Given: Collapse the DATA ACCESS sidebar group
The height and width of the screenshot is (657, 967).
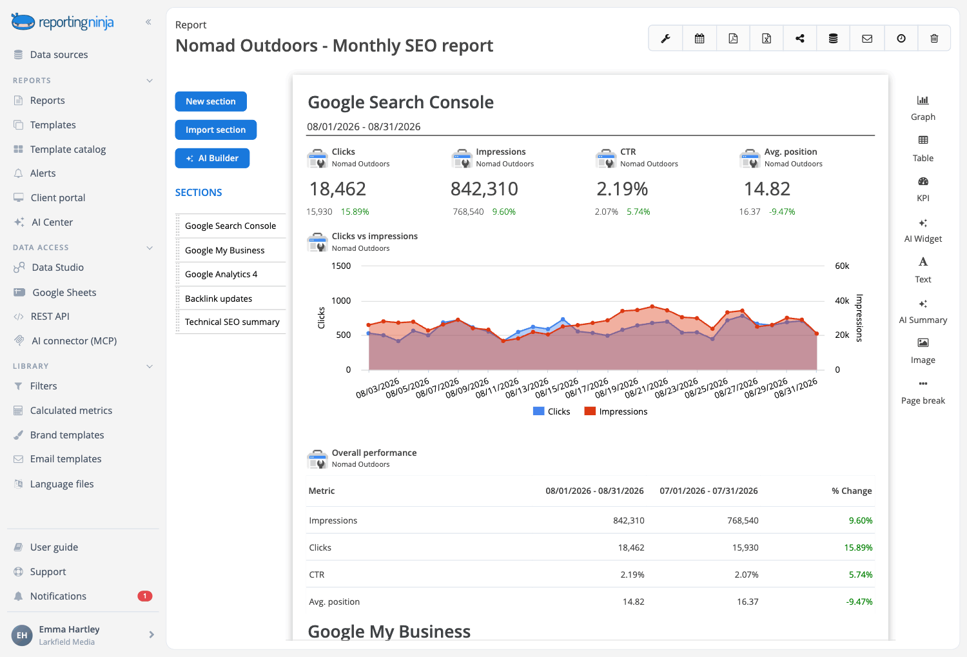Looking at the screenshot, I should (x=150, y=248).
